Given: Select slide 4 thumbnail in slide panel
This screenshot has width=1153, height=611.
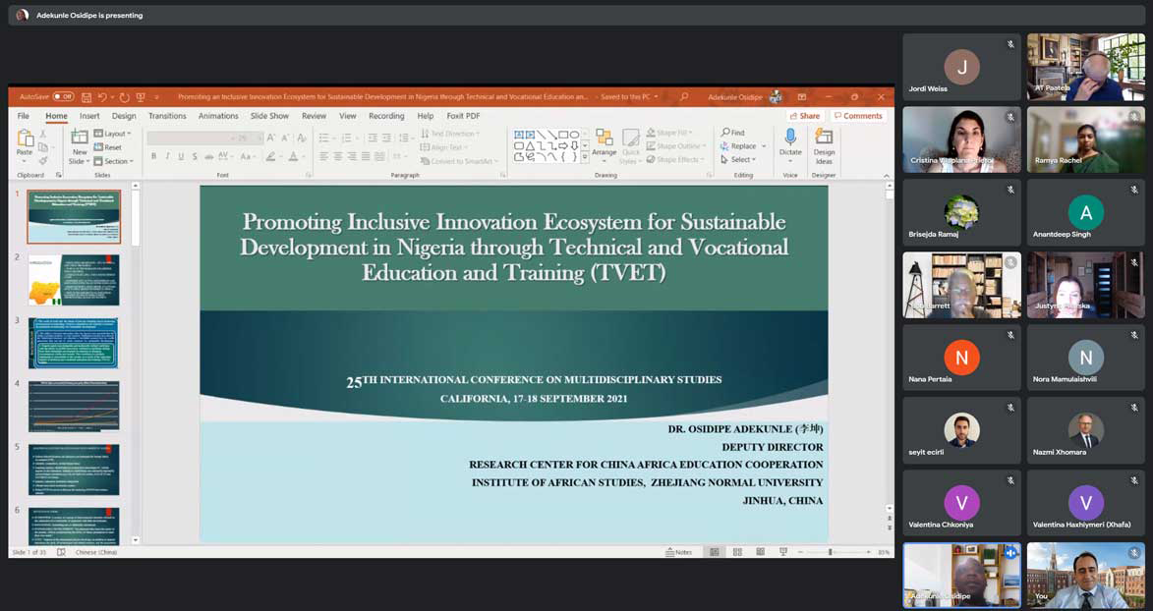Looking at the screenshot, I should [74, 406].
